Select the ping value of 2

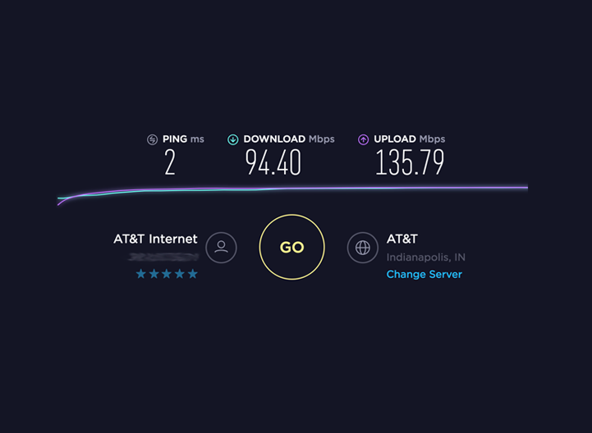click(x=170, y=162)
